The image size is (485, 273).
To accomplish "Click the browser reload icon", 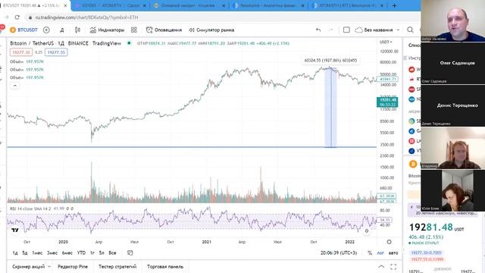I will point(17,17).
